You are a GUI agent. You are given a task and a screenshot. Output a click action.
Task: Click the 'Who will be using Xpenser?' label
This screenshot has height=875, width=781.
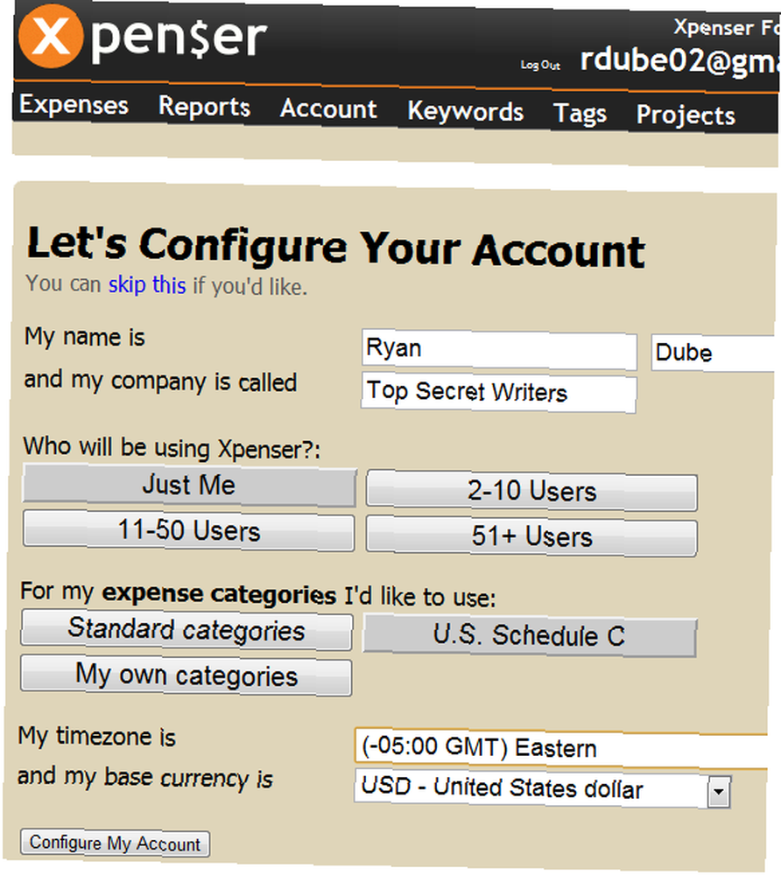point(172,448)
